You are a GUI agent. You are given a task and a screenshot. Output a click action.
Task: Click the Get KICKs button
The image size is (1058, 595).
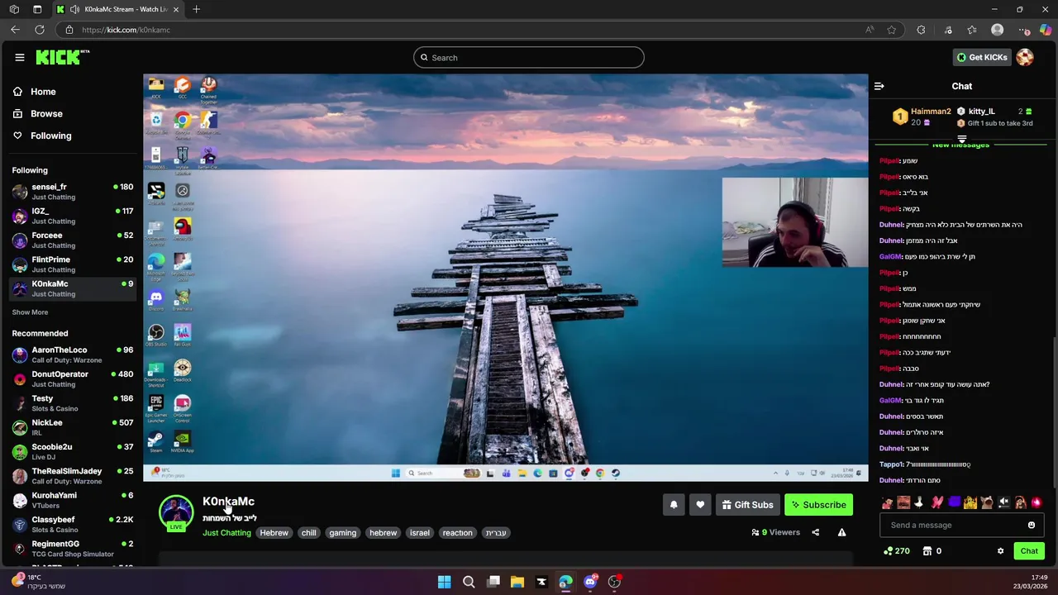[981, 57]
